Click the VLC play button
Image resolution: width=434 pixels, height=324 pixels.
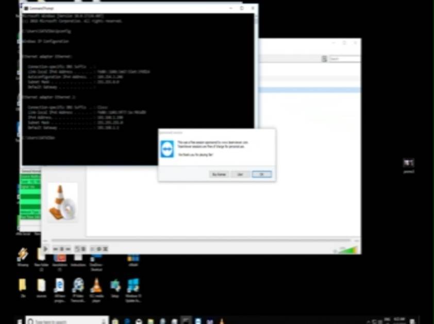coord(46,249)
